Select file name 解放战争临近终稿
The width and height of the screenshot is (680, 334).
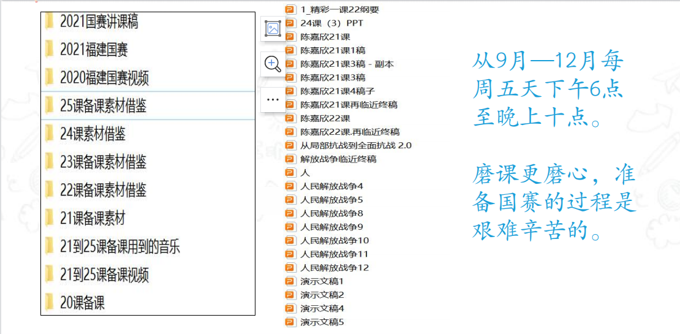[338, 159]
